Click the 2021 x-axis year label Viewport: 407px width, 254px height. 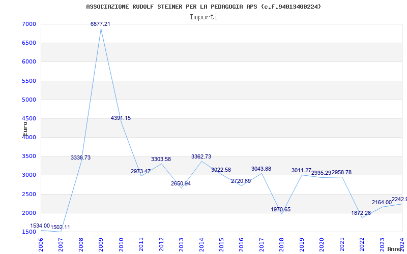click(x=342, y=244)
